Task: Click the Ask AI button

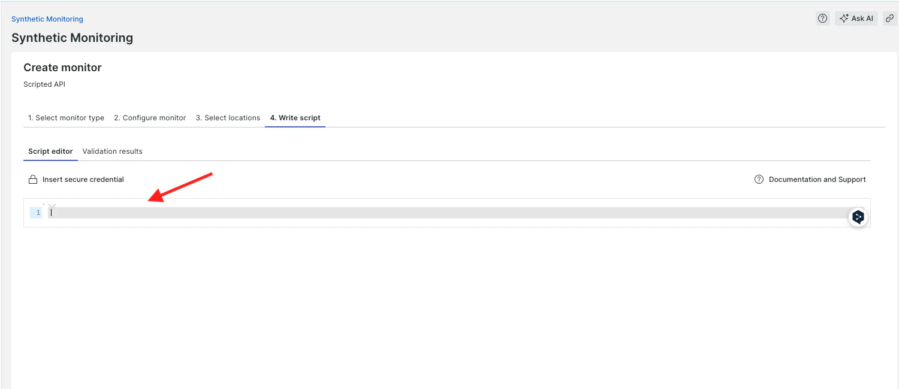Action: [856, 19]
